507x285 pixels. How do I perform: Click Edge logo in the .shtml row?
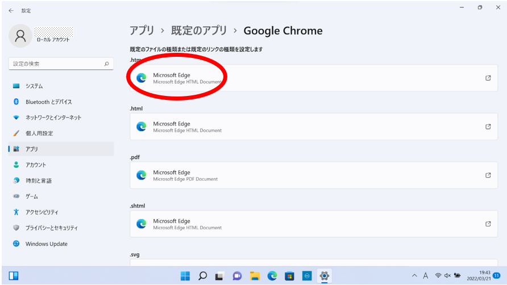coord(142,224)
